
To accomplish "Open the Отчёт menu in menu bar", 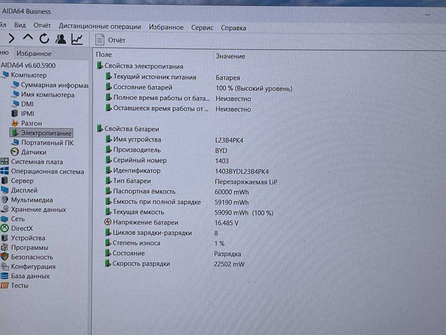I will tap(42, 25).
